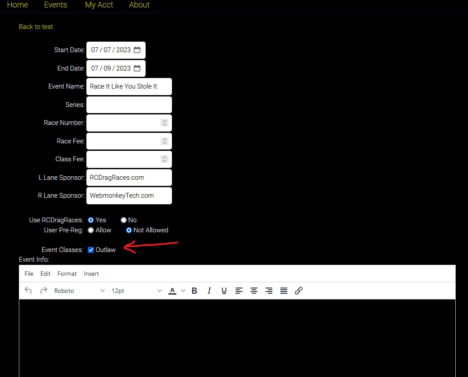The width and height of the screenshot is (468, 377).
Task: Apply the text color swatch button
Action: click(172, 291)
